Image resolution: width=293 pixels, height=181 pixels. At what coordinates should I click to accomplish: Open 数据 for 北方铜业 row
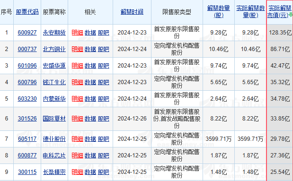pyautogui.click(x=90, y=49)
